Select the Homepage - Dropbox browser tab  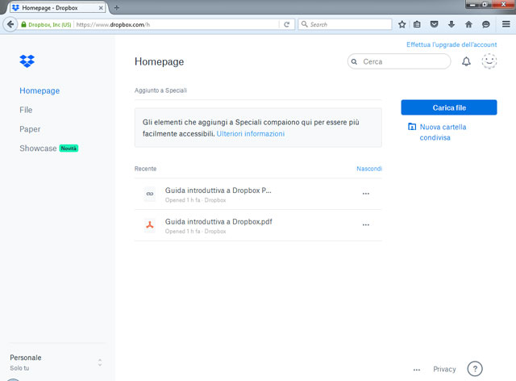tap(57, 8)
